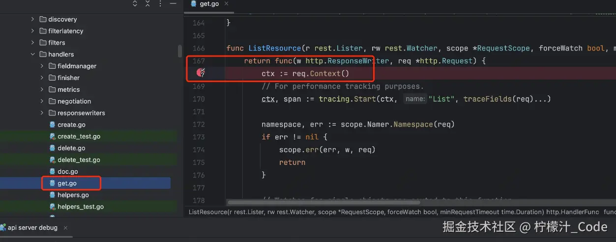The width and height of the screenshot is (616, 242).
Task: Toggle the breakpoint on line 168
Action: 201,73
